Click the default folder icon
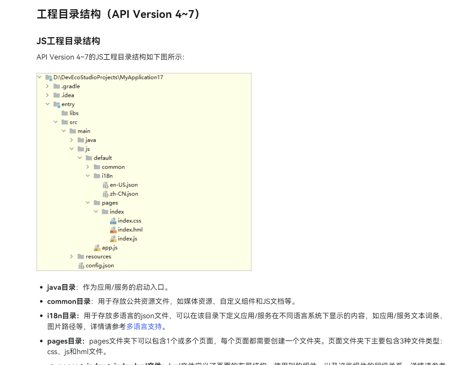The height and width of the screenshot is (365, 457). pyautogui.click(x=89, y=158)
